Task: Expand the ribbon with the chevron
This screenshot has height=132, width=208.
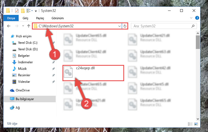Action: click(191, 18)
